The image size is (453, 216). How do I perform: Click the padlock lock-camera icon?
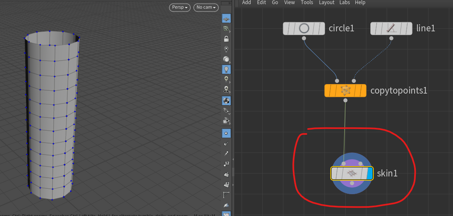tap(226, 39)
